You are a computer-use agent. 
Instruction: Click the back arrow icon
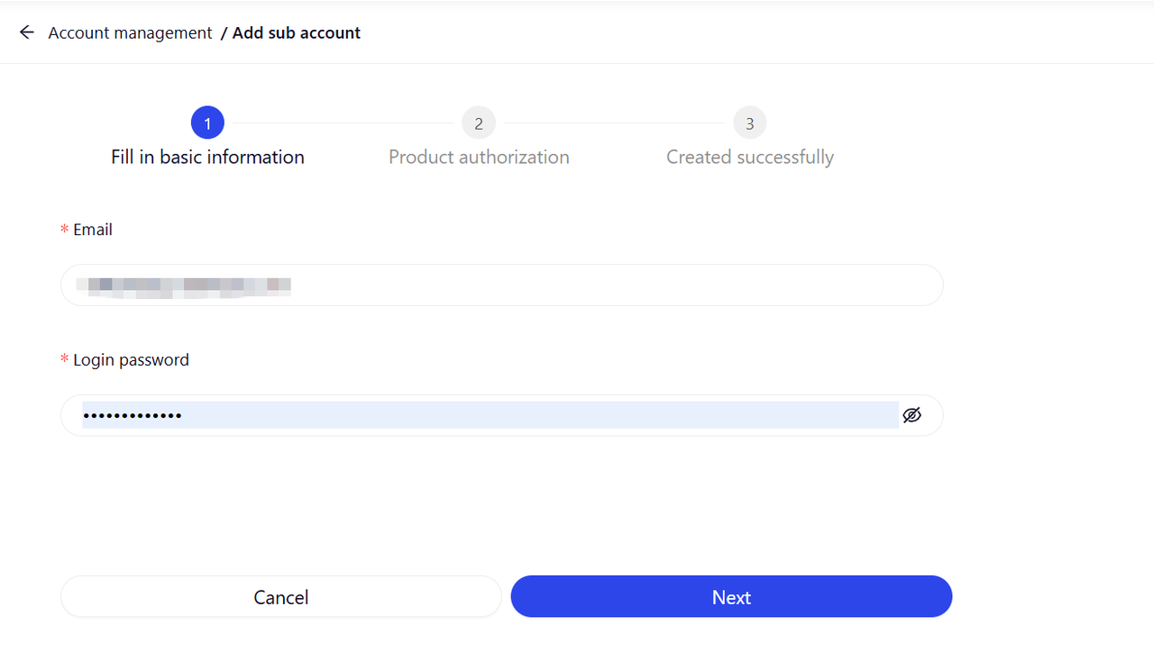[27, 32]
